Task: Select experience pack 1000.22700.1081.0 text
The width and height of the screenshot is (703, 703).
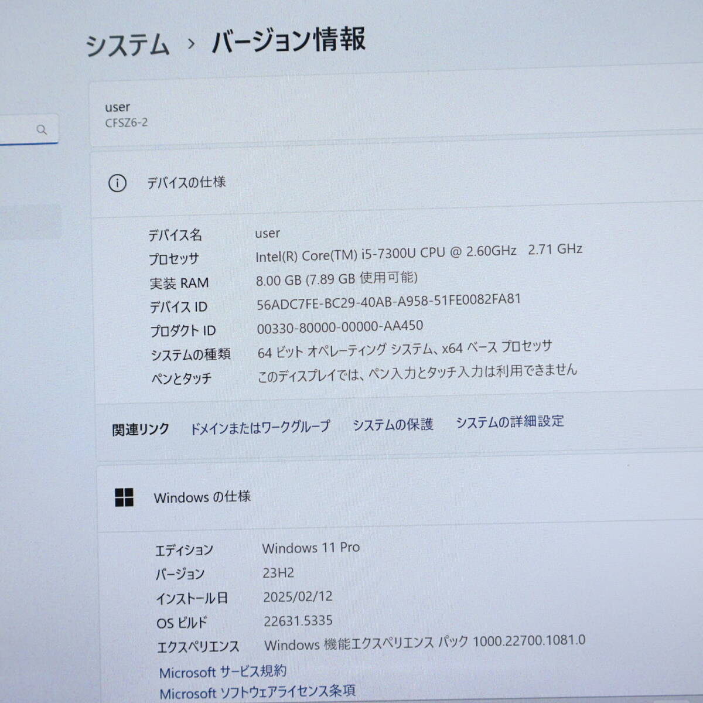Action: 529,640
